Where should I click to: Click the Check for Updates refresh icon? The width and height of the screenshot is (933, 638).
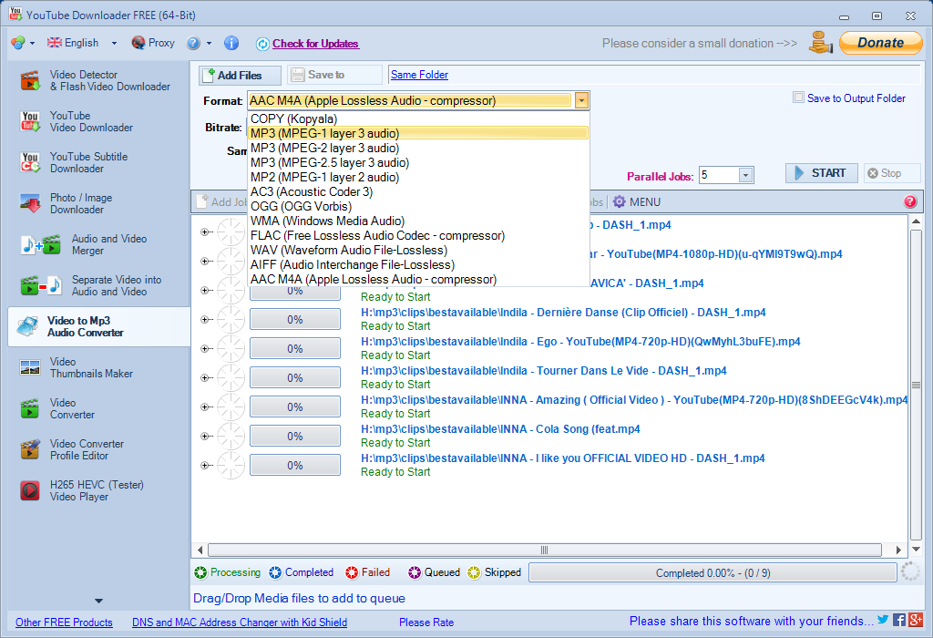[262, 44]
